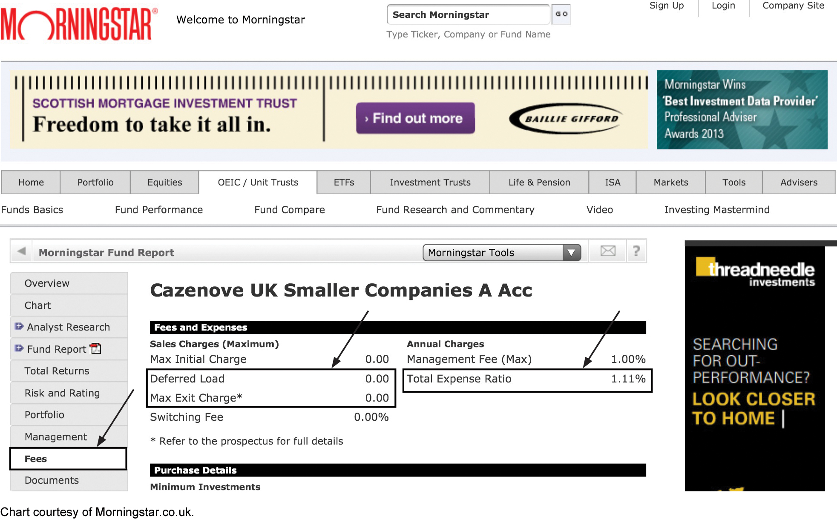Click the arrow icon beside Fund Report
Viewport: 837px width, 519px height.
pos(19,348)
